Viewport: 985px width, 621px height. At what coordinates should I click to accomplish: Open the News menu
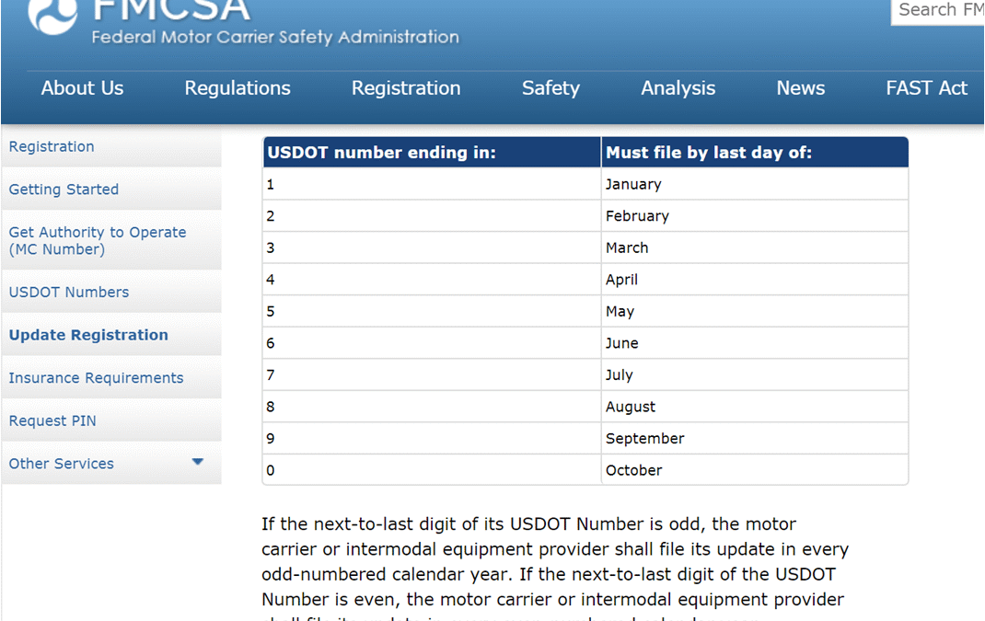coord(800,87)
